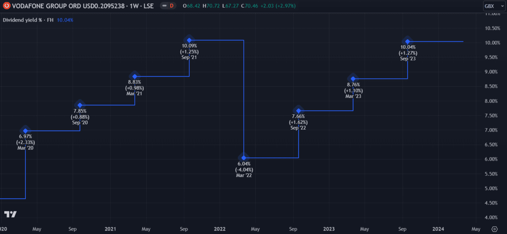
Task: Click the Sep '21 10.09% data point
Action: point(189,40)
